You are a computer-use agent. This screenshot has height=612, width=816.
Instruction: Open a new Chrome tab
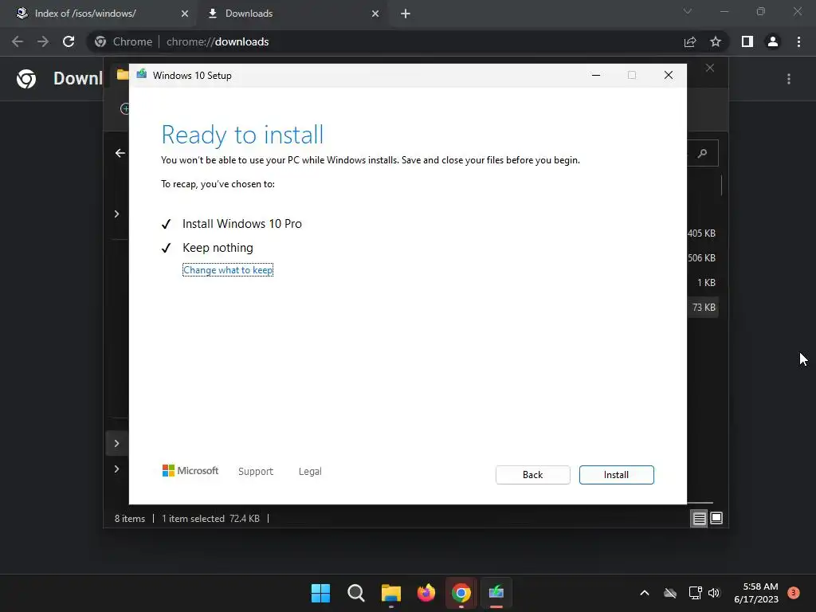[x=406, y=14]
